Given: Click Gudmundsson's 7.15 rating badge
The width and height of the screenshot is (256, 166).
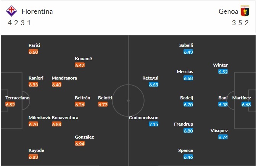Looking at the screenshot, I should point(154,124).
